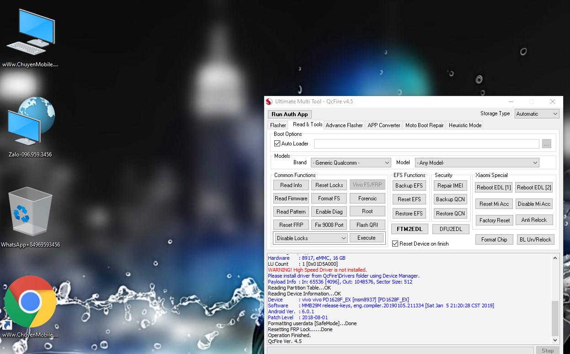Click the Fix 9008 Port button

coord(329,225)
